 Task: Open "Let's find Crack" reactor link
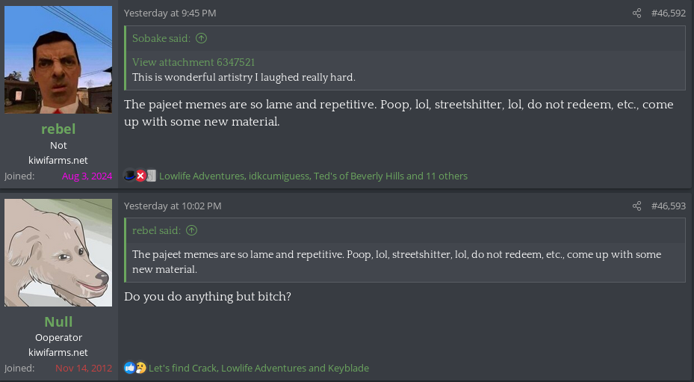pyautogui.click(x=183, y=369)
